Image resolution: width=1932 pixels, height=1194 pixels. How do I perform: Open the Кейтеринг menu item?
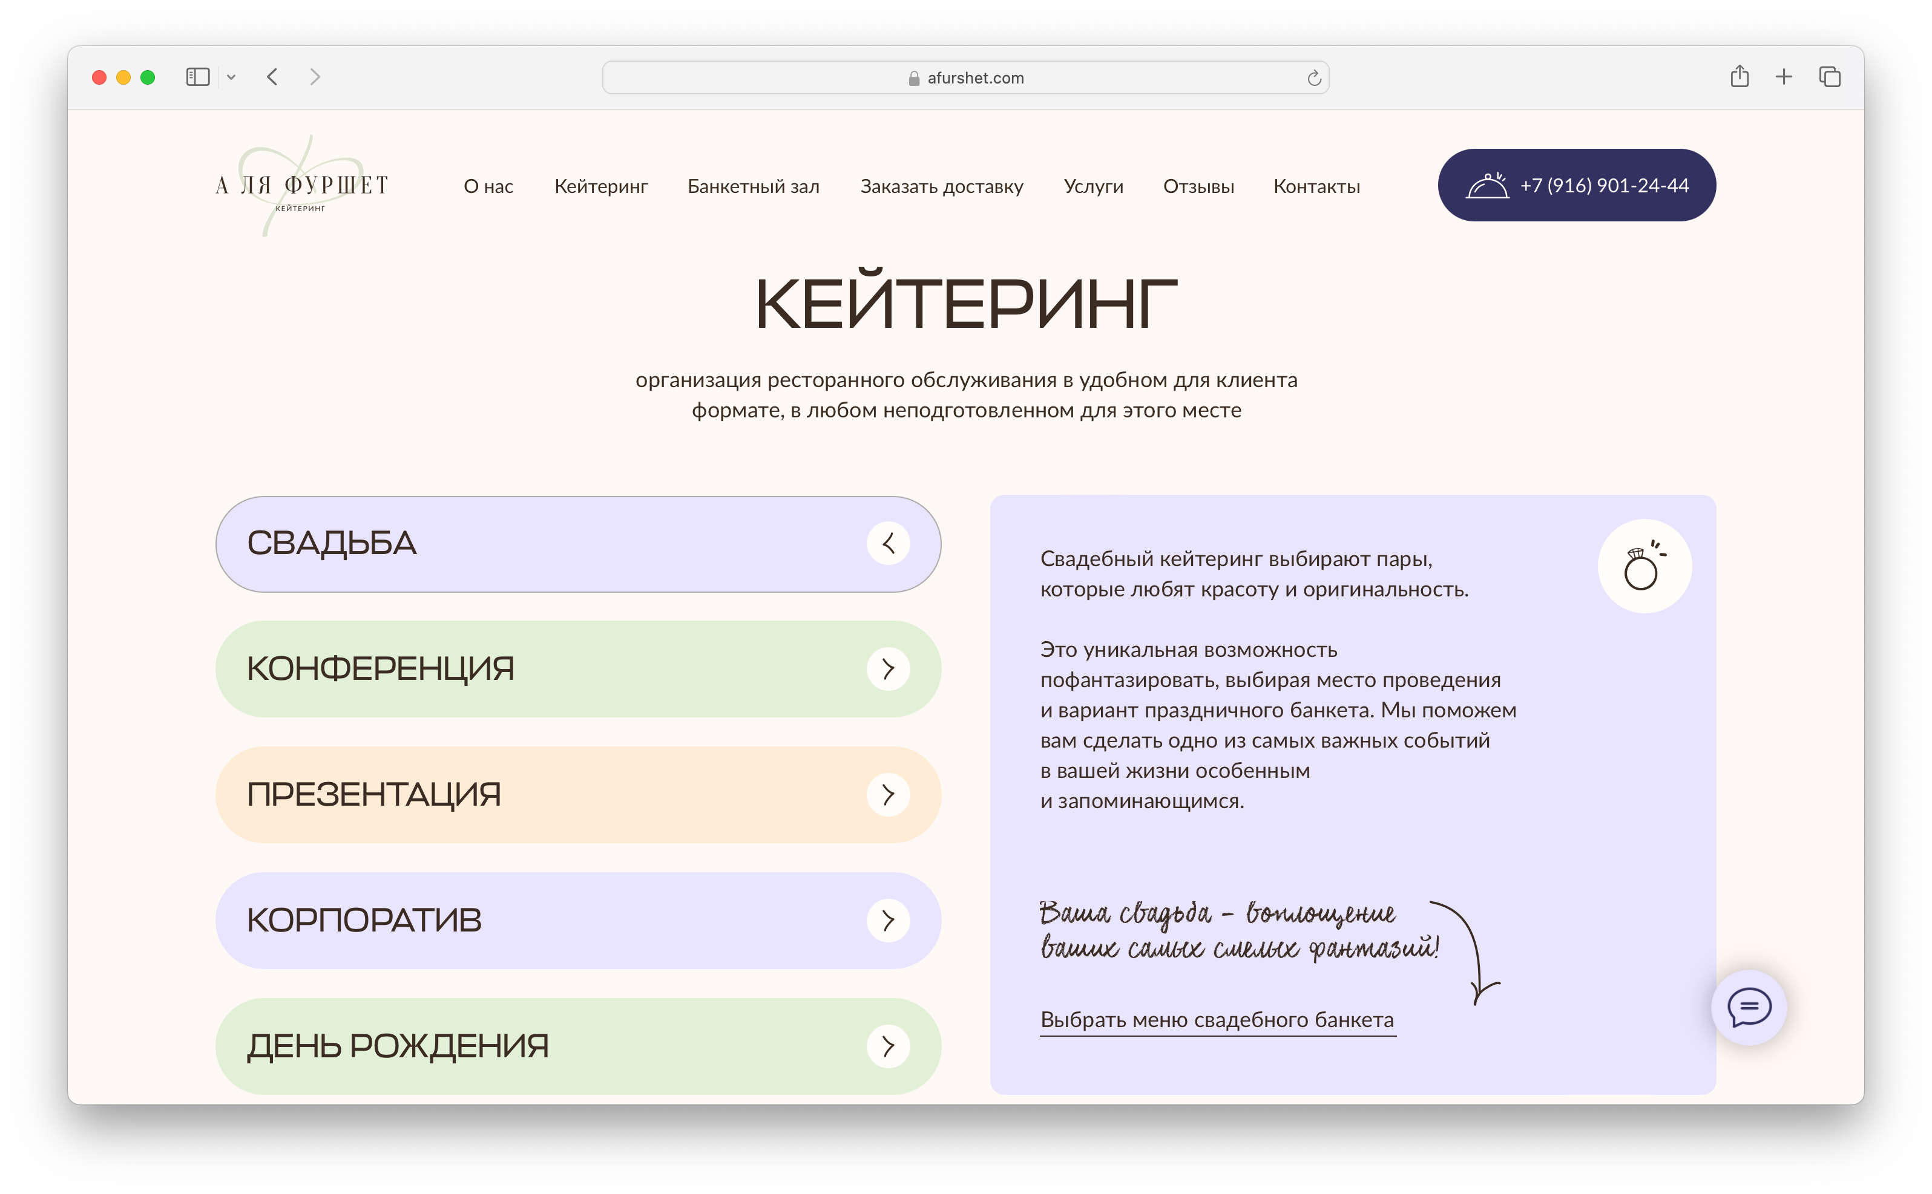[600, 186]
